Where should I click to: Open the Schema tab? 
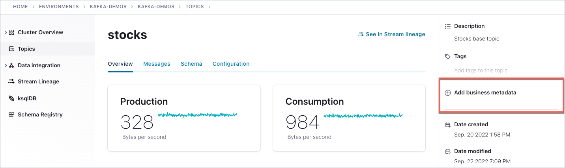pos(191,64)
